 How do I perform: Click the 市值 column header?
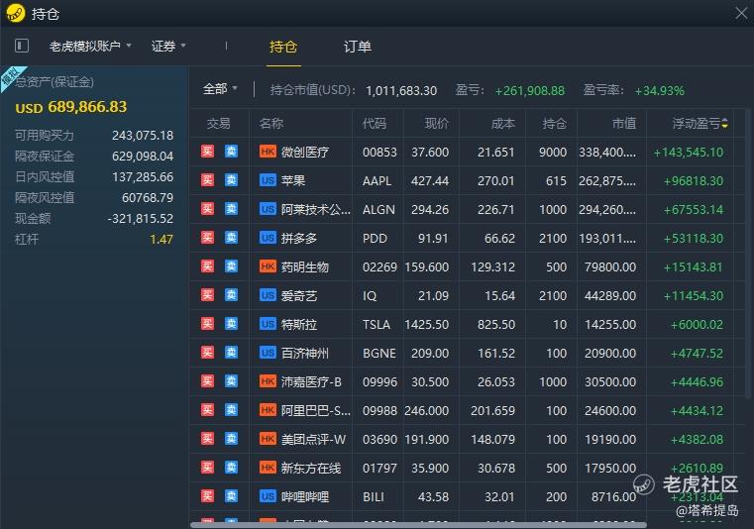point(624,124)
